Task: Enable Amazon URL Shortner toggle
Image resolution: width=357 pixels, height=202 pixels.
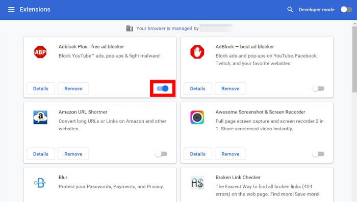Action: tap(162, 154)
